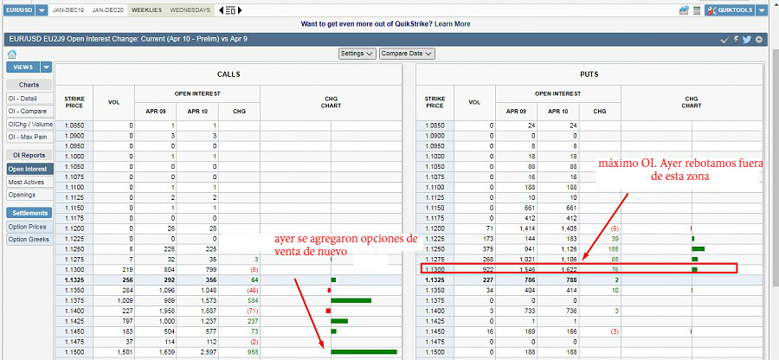Share via the Twitter bird icon

click(x=747, y=40)
